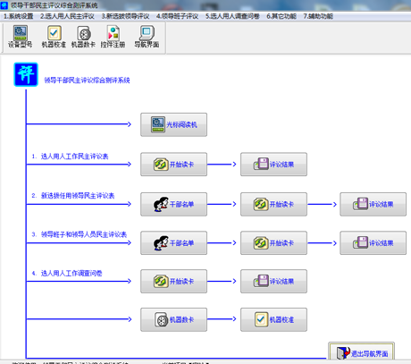Click the 机器校准 button at the bottom
The height and width of the screenshot is (364, 411).
(273, 319)
